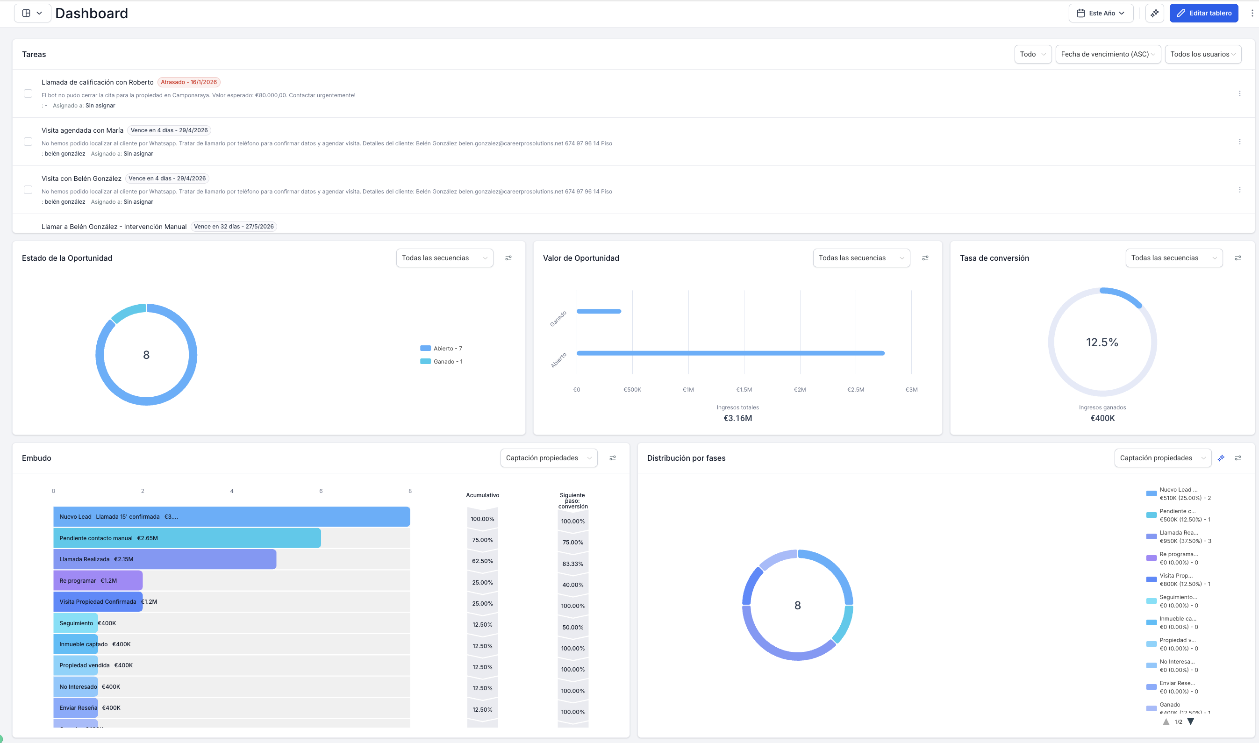
Task: Expand the Fecha de vencimiento (ASC) sort dropdown
Action: tap(1109, 54)
